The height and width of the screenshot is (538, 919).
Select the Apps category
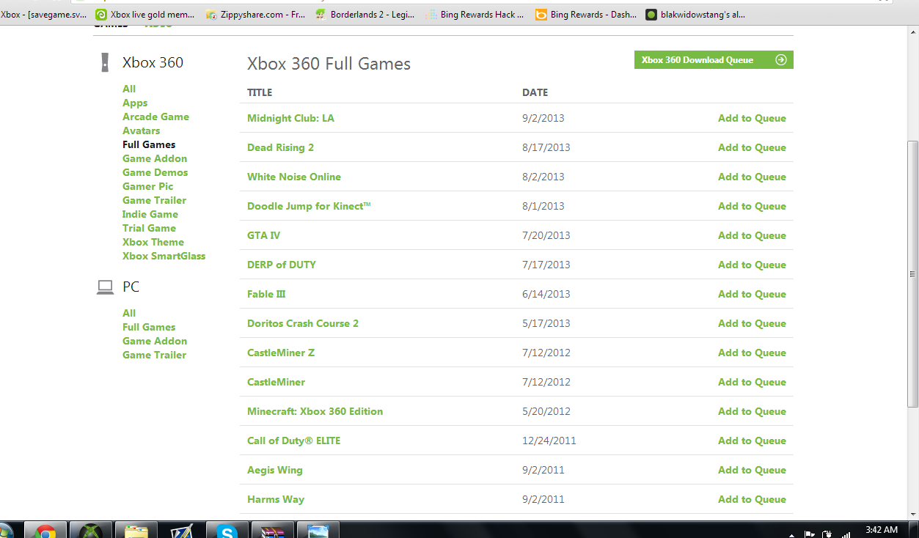point(135,103)
